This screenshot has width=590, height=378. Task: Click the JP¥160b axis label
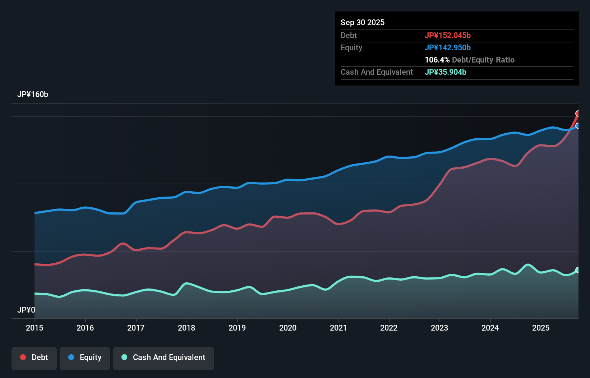tap(33, 94)
